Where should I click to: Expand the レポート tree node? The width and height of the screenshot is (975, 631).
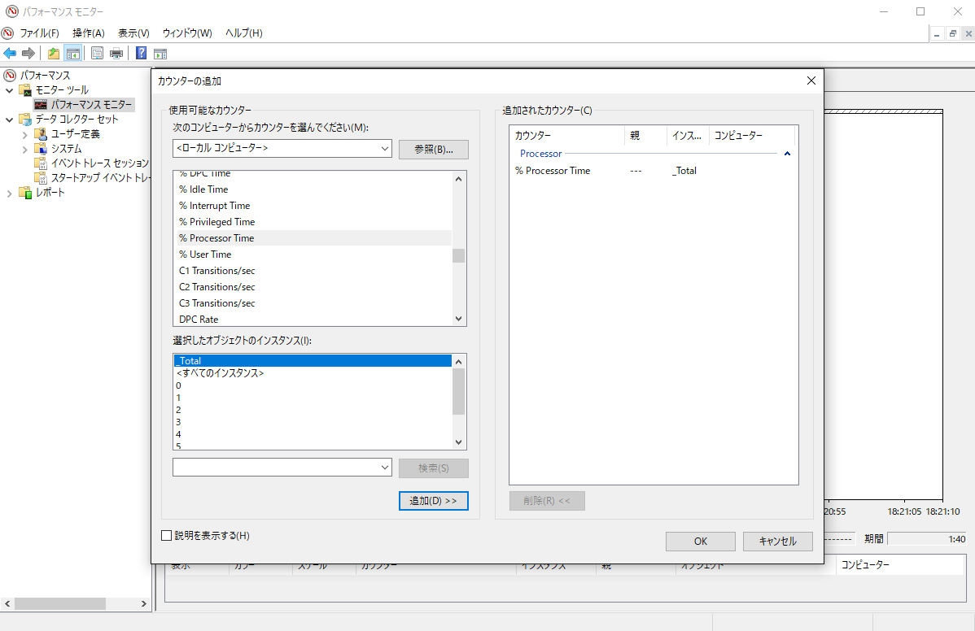click(9, 194)
